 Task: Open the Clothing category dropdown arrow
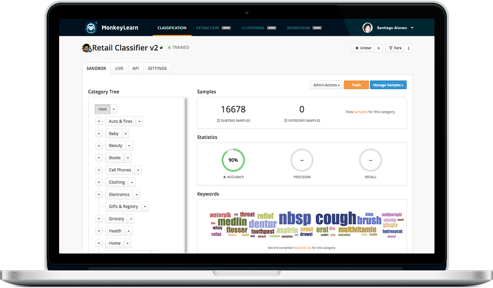[132, 182]
